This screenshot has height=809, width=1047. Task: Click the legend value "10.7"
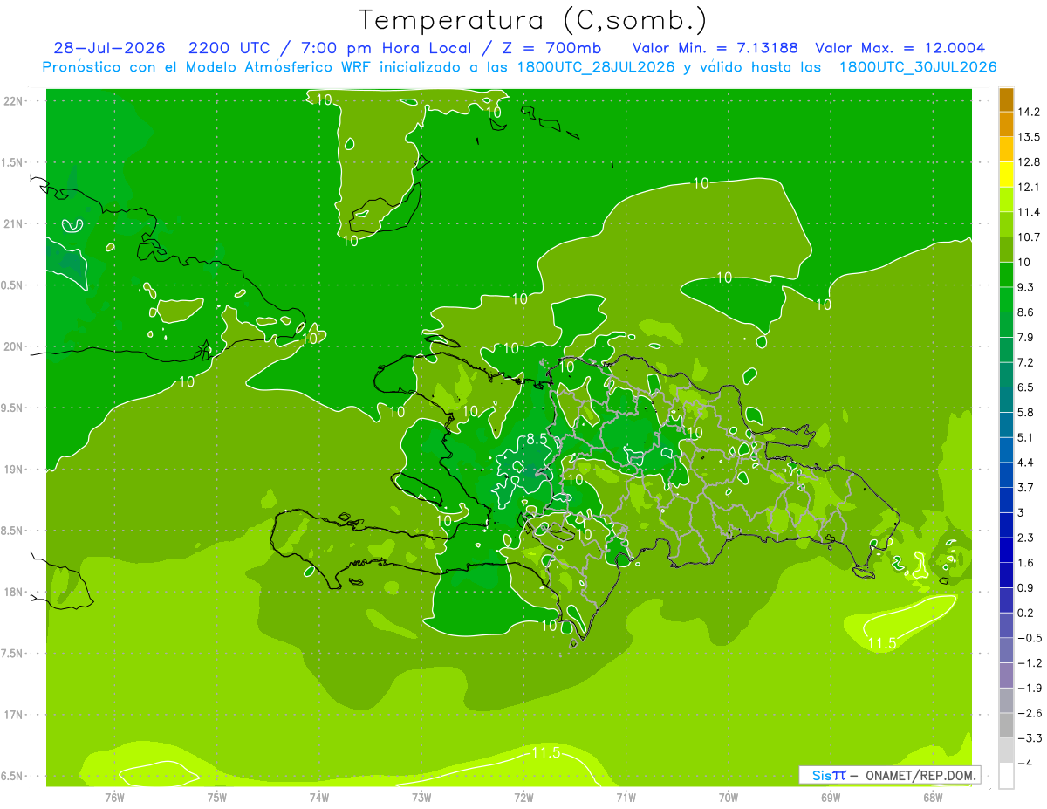1028,237
